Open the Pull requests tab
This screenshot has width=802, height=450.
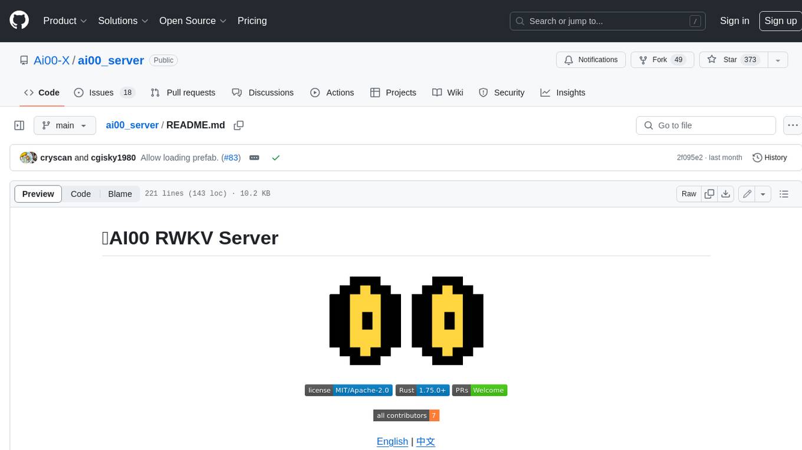click(183, 92)
